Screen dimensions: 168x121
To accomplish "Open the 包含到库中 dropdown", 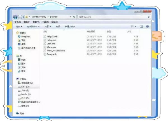I will pyautogui.click(x=33, y=27).
